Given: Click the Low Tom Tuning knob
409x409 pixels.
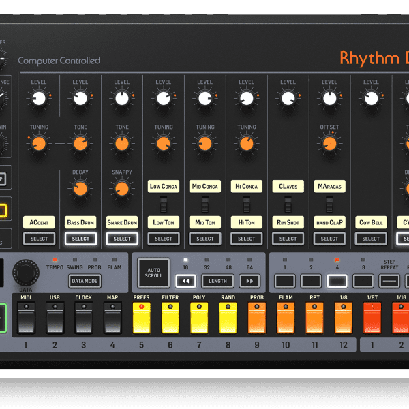Looking at the screenshot, I should tap(164, 144).
